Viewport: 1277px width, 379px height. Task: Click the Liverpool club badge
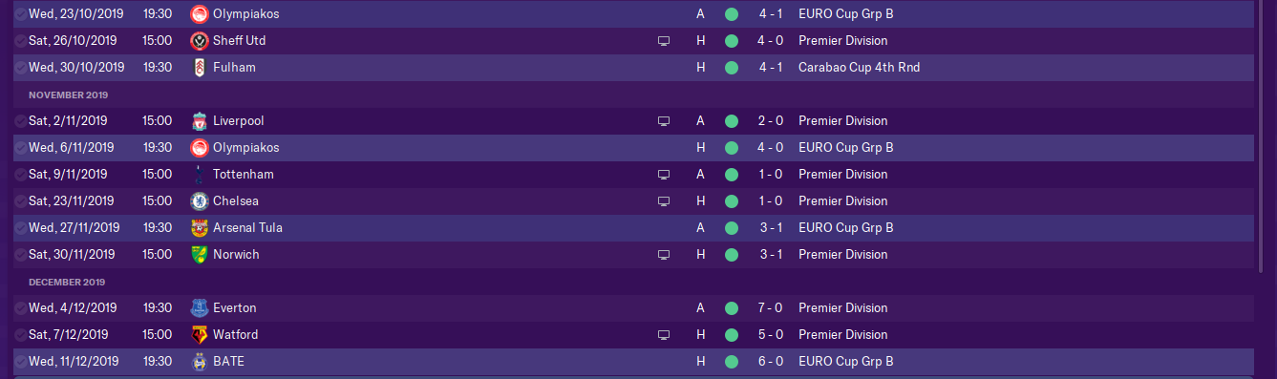coord(199,121)
